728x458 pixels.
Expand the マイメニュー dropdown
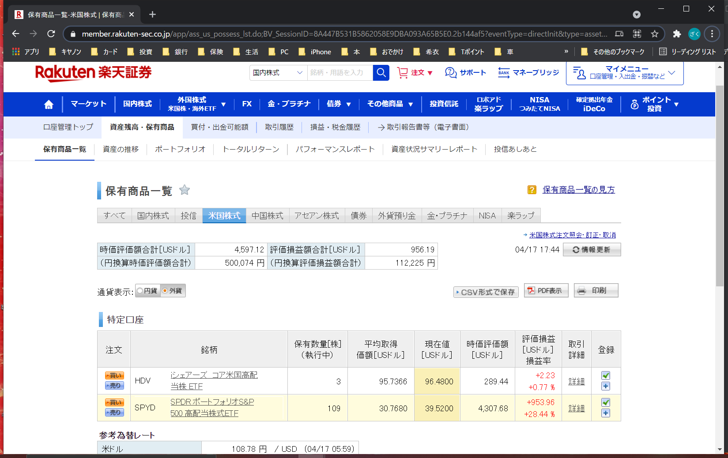coord(671,73)
